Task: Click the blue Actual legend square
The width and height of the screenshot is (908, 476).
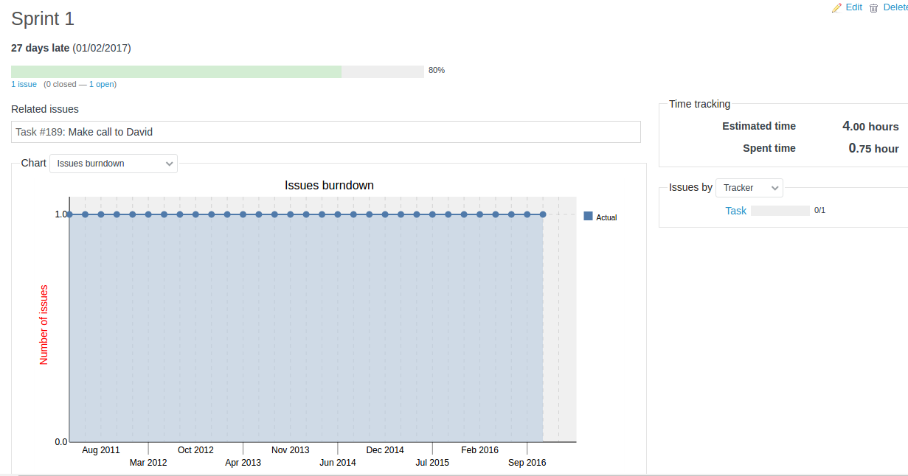Action: pos(588,217)
